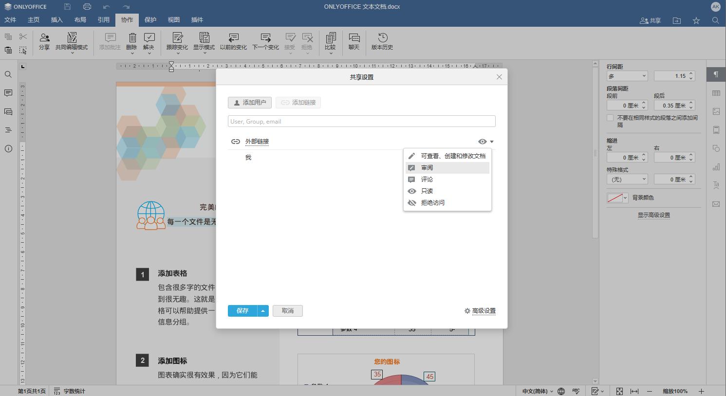Expand the 保存 button's dropdown arrow
726x396 pixels.
click(x=262, y=310)
